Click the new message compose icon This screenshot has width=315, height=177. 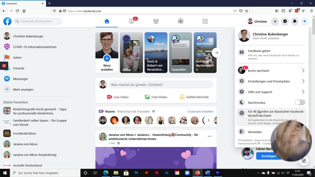point(304,161)
